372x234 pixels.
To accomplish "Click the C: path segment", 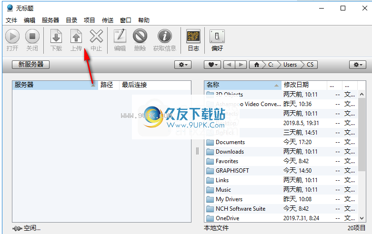I will click(271, 65).
